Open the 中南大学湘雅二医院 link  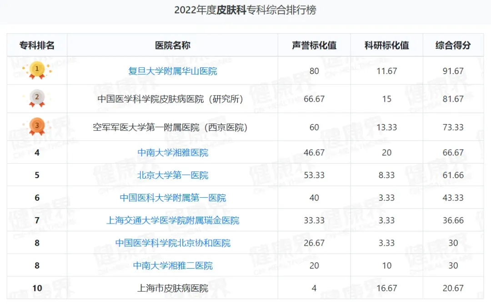pos(173,265)
